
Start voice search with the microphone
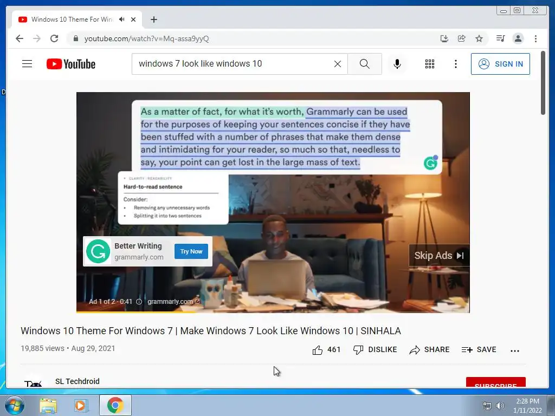coord(397,64)
